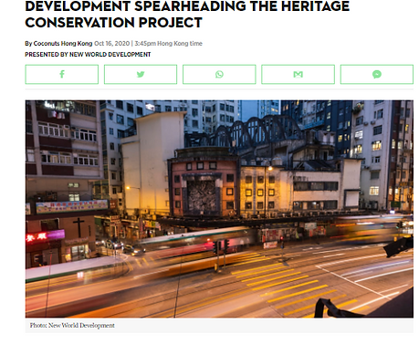Share article via Gmail envelope icon
The height and width of the screenshot is (344, 419).
click(x=298, y=74)
